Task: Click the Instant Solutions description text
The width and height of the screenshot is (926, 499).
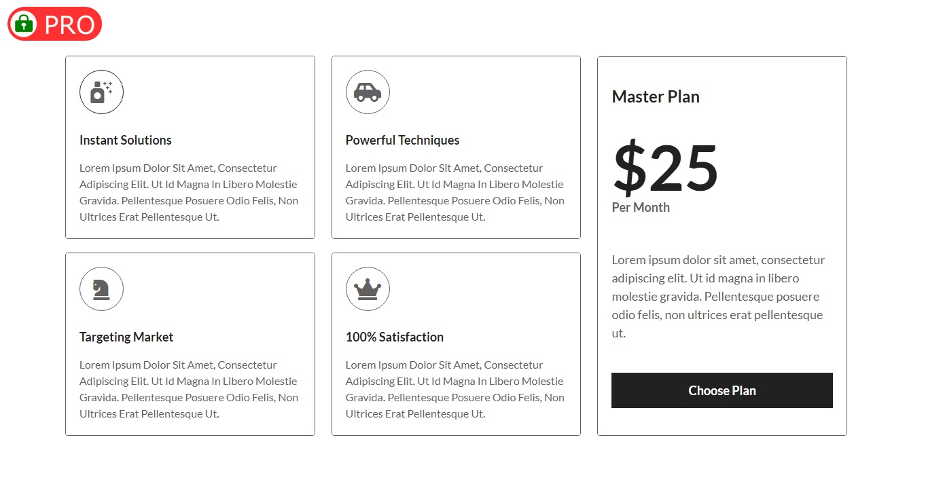Action: [x=189, y=193]
